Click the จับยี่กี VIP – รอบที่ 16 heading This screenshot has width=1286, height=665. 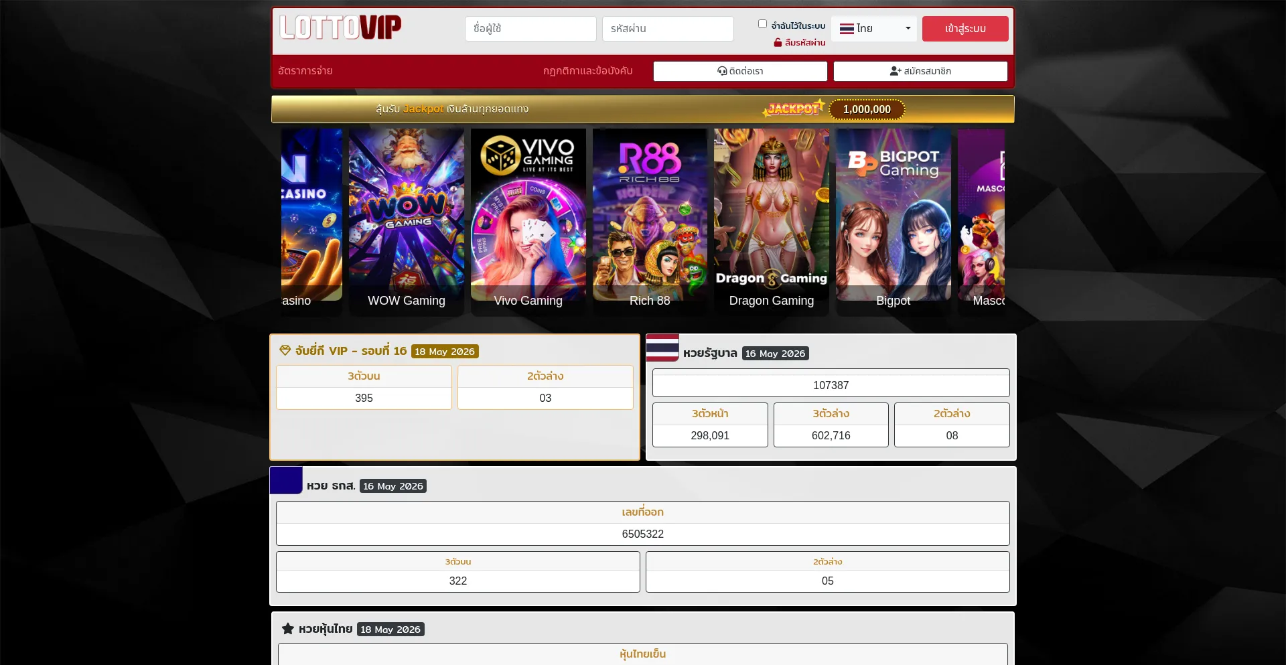[x=351, y=351]
